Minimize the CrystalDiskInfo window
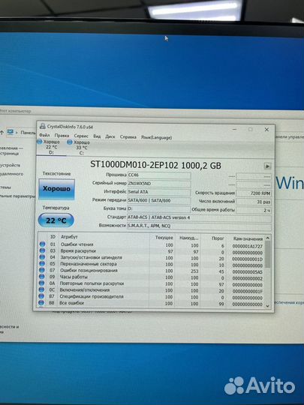Screen dimensions: 304x405 (x=234, y=129)
